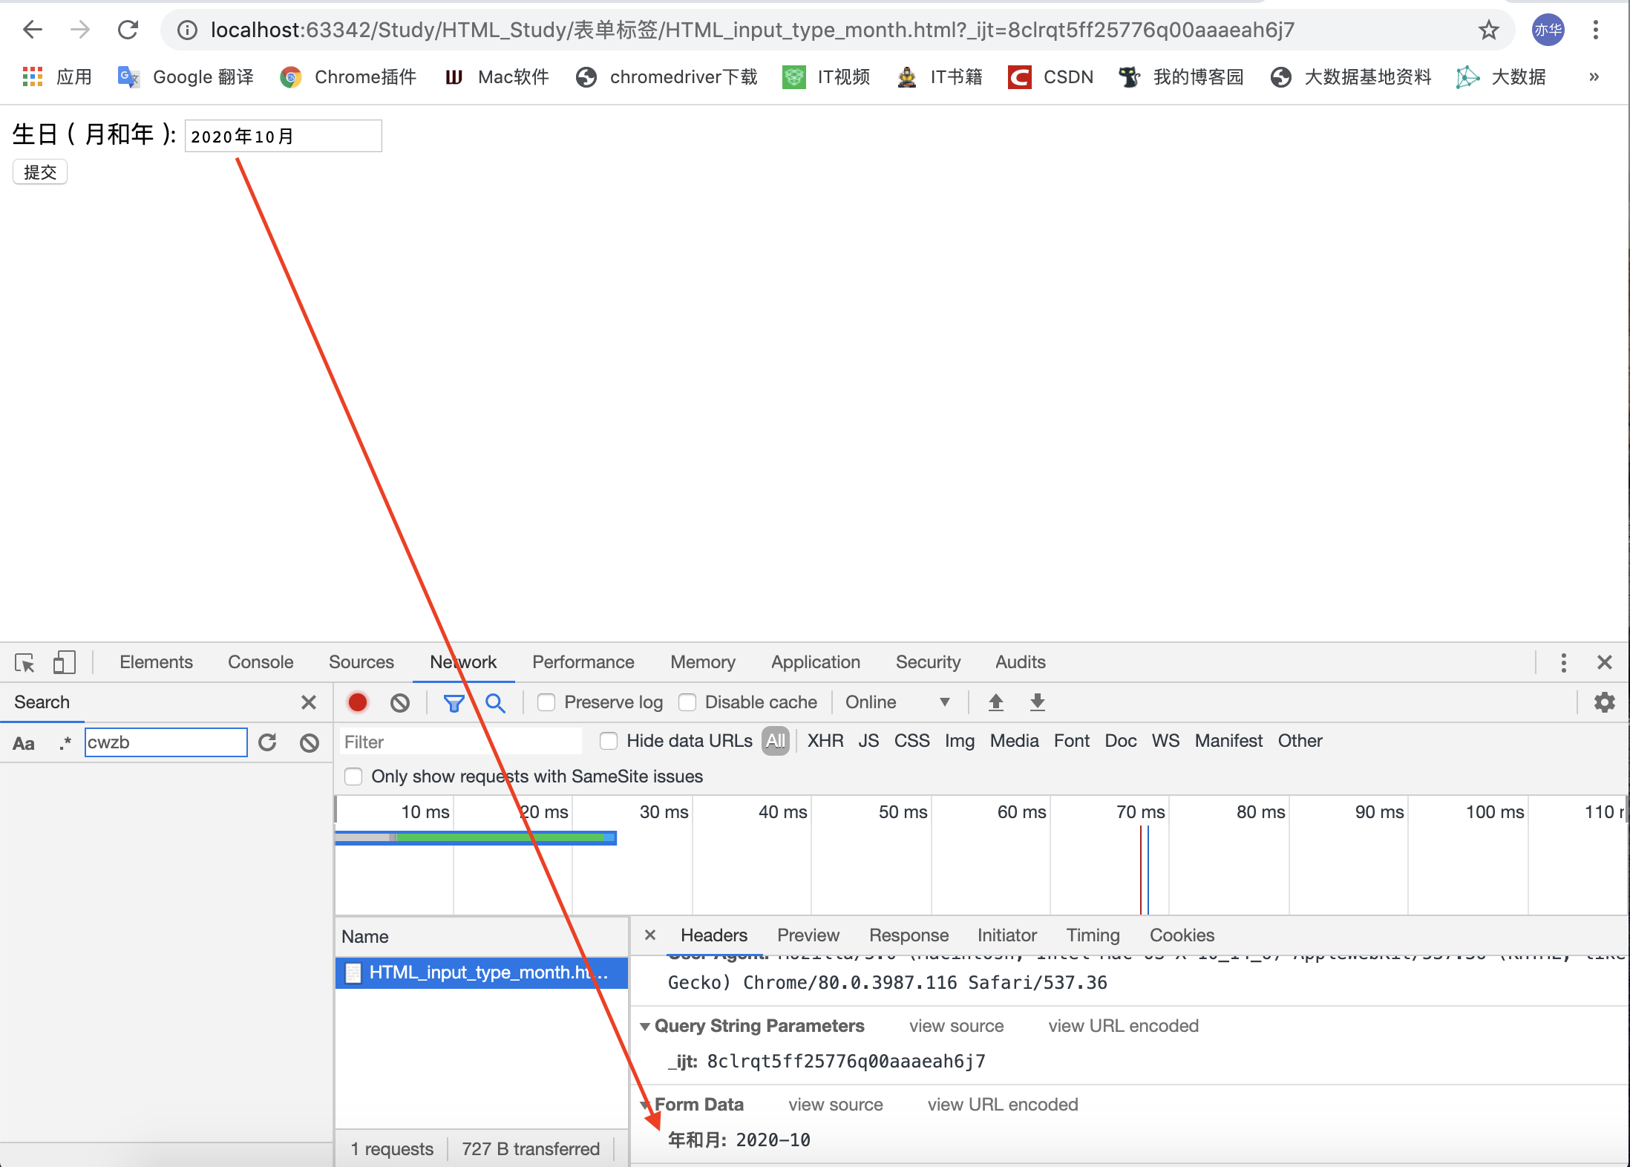Open the 我的博客园 bookmark
Viewport: 1630px width, 1167px height.
click(x=1181, y=76)
